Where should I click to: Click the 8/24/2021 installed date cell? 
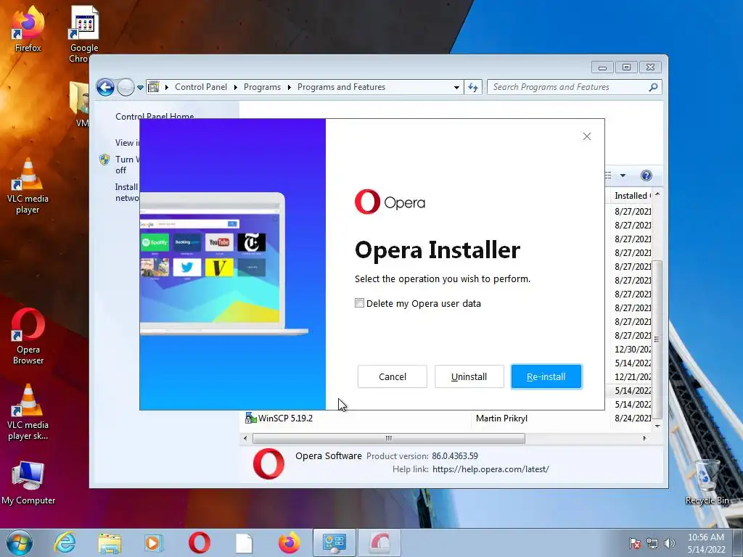coord(633,418)
